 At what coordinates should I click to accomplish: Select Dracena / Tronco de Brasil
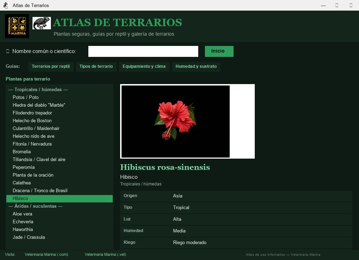(x=59, y=191)
